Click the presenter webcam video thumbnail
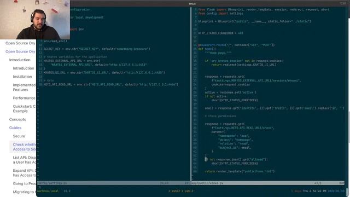Image resolution: width=350 pixels, height=197 pixels. pyautogui.click(x=35, y=20)
